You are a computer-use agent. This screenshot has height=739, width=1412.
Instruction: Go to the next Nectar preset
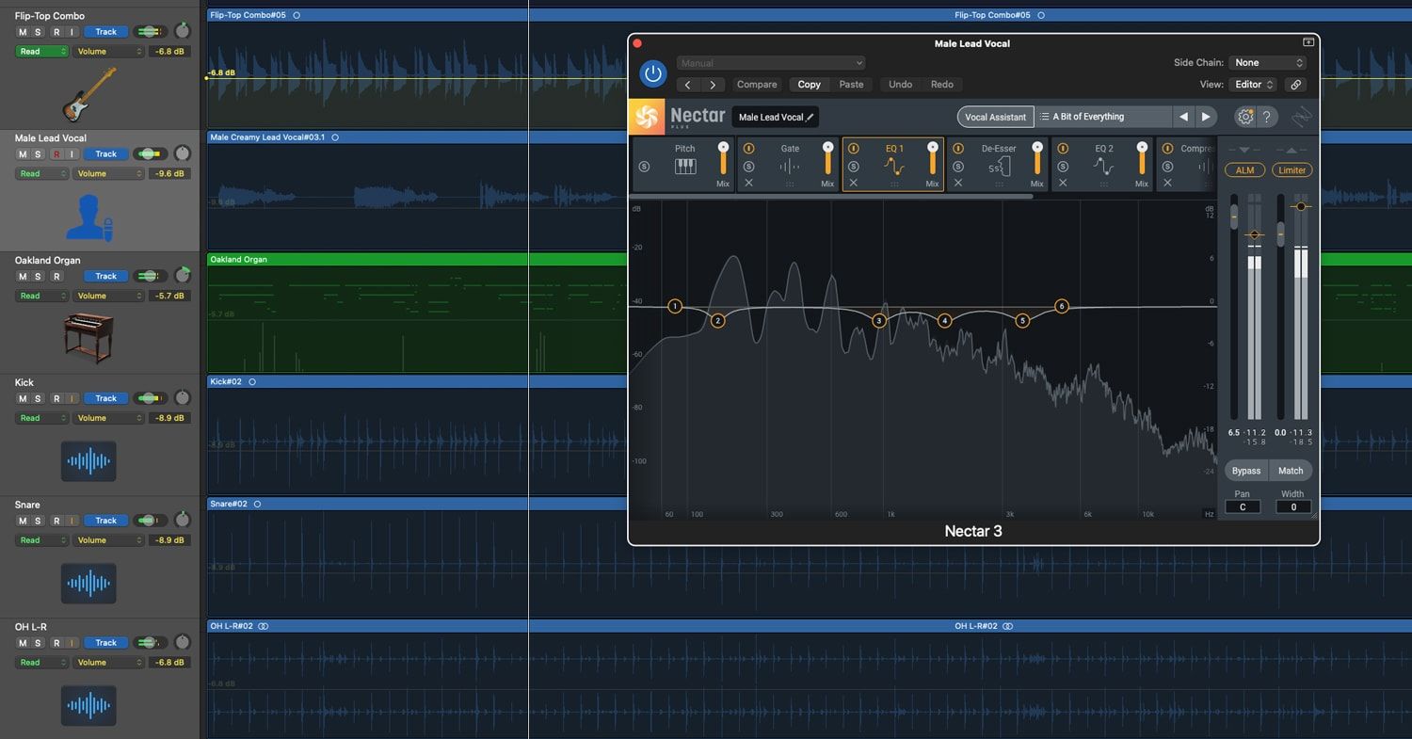(x=1206, y=117)
